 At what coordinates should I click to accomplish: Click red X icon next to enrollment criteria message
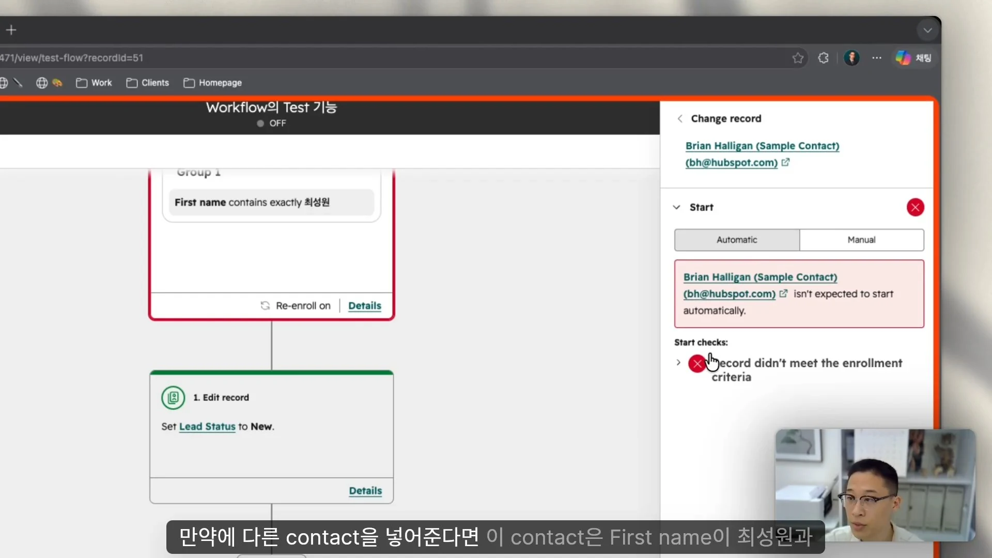pos(697,364)
